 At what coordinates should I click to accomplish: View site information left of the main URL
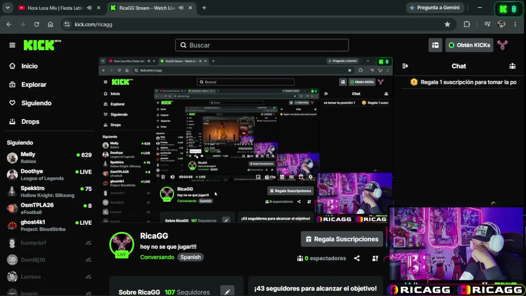tap(67, 24)
